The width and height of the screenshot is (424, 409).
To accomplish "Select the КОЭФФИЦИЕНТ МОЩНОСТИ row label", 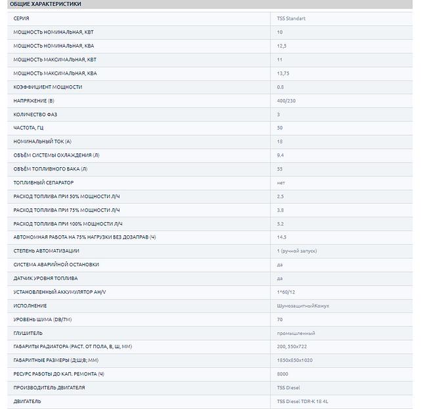I will (48, 87).
